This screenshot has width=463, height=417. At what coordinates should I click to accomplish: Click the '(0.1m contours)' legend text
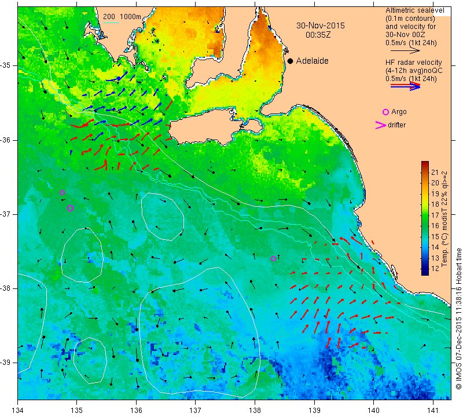(x=410, y=19)
